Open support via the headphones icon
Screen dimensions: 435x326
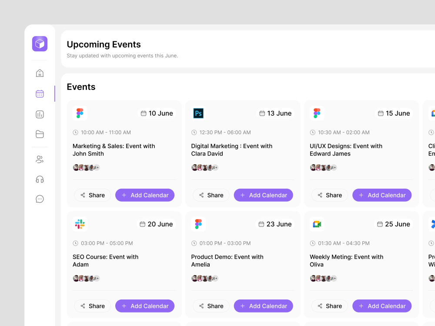(40, 179)
